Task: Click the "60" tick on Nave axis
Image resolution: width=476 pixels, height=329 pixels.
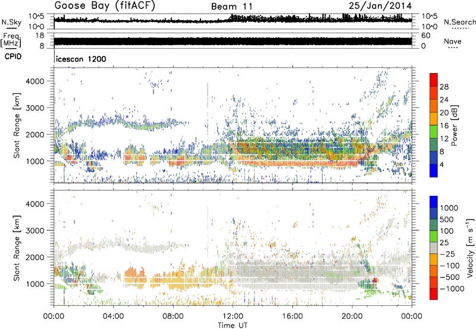Action: click(x=425, y=36)
